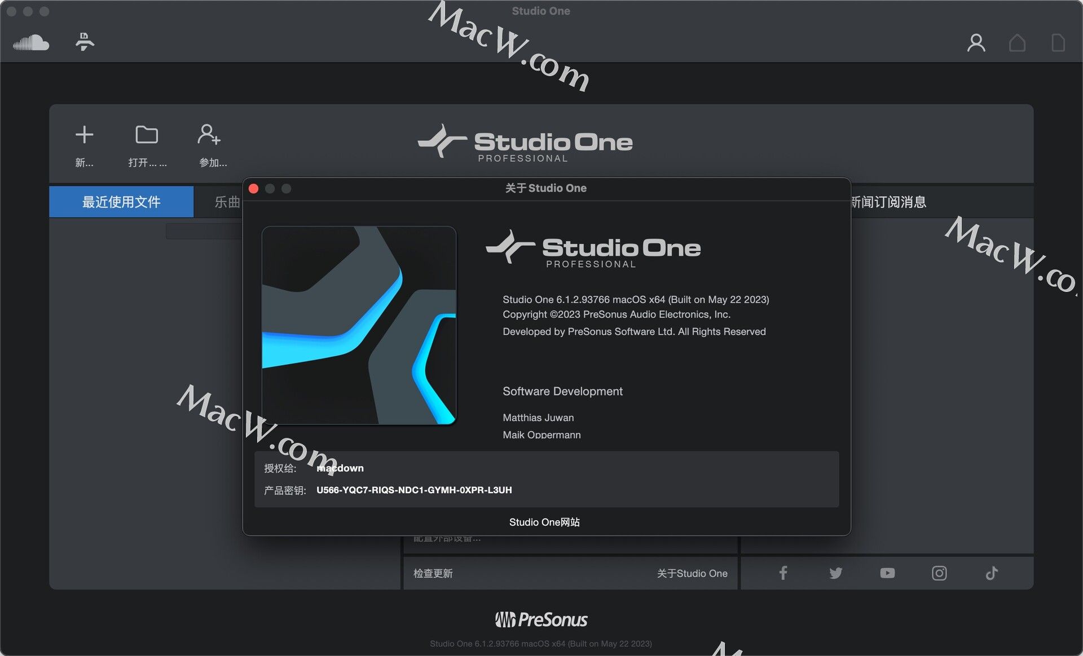Click the join collaboration person-plus icon
The width and height of the screenshot is (1083, 656).
(209, 135)
